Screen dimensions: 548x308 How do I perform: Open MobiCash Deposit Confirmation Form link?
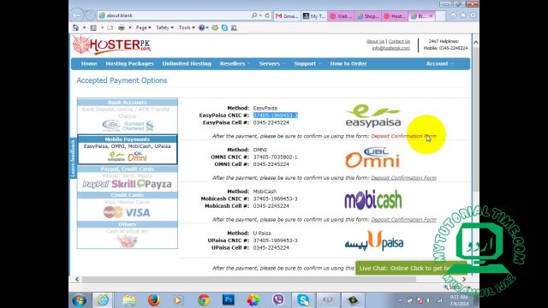tap(403, 220)
